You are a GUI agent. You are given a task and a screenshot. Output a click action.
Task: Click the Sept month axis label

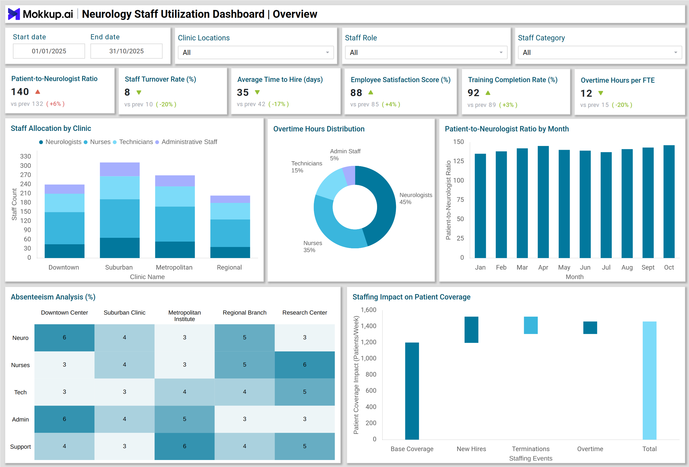[x=648, y=268]
